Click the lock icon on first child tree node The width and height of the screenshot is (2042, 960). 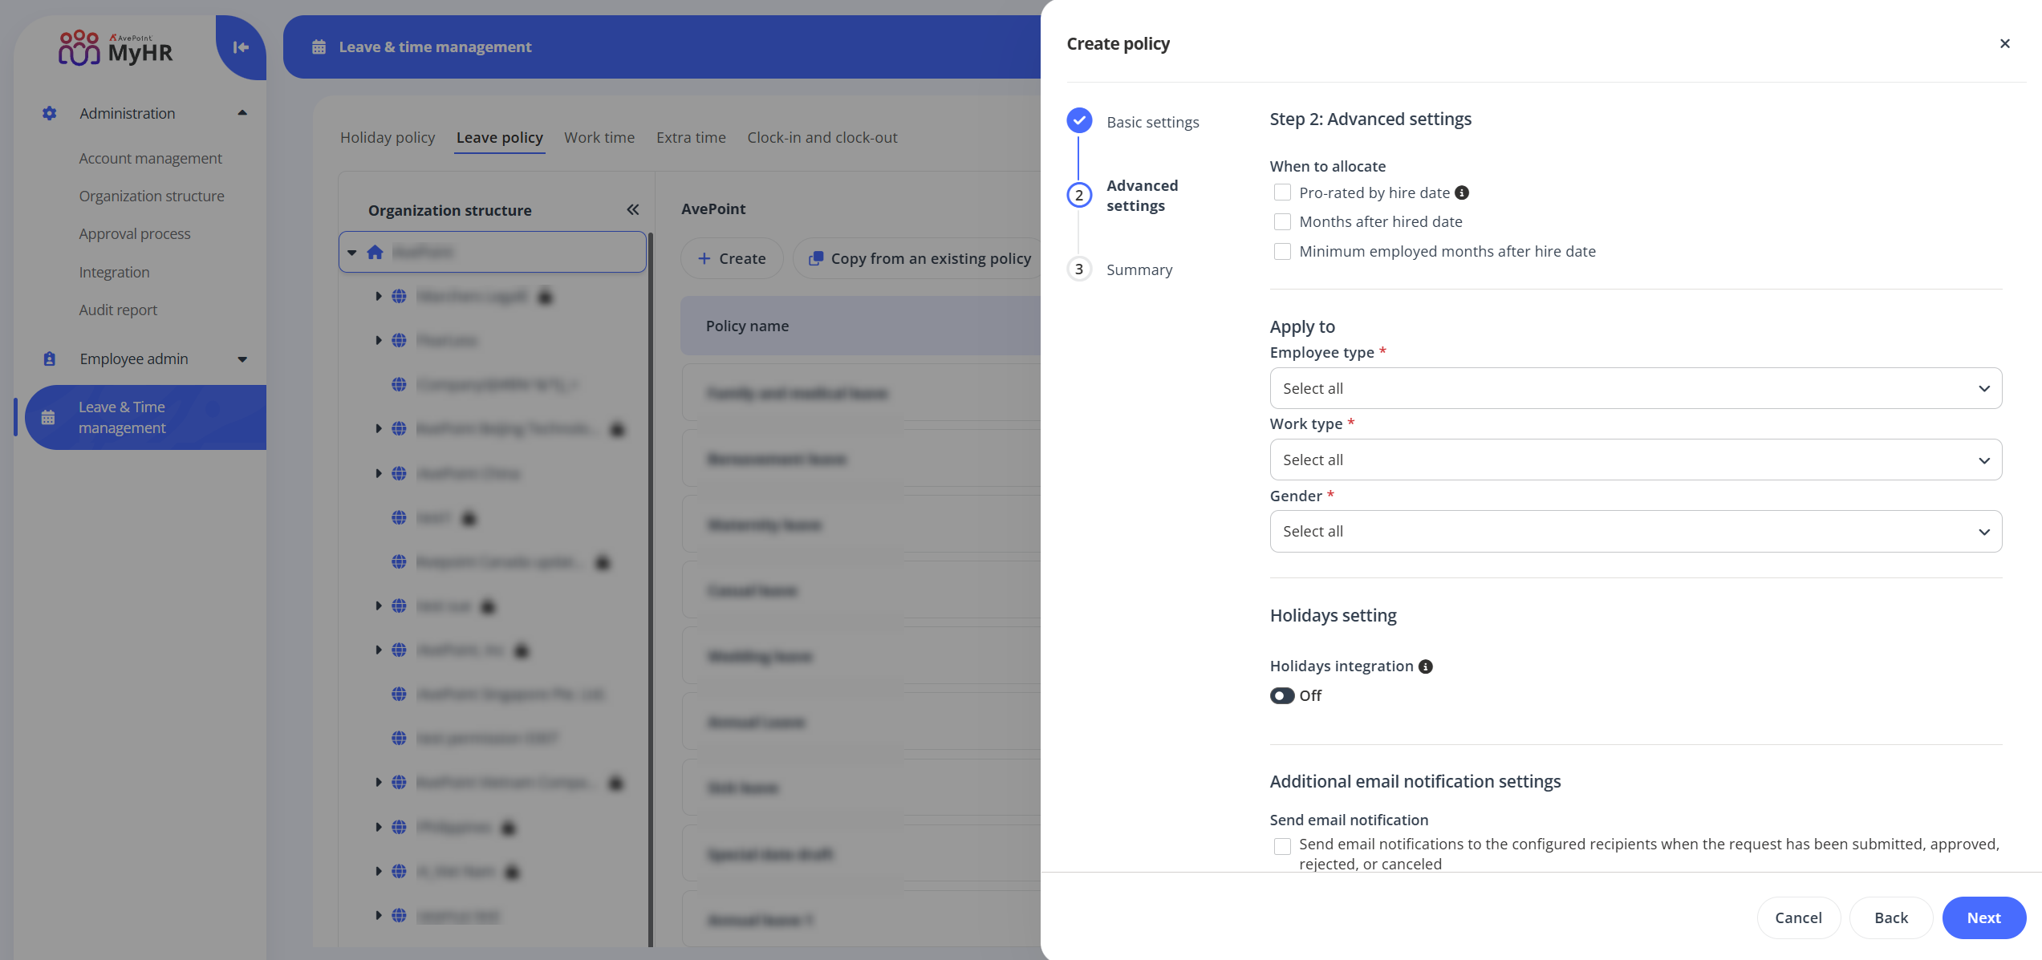click(x=546, y=296)
